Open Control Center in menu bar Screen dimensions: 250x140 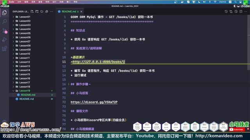point(241,2)
